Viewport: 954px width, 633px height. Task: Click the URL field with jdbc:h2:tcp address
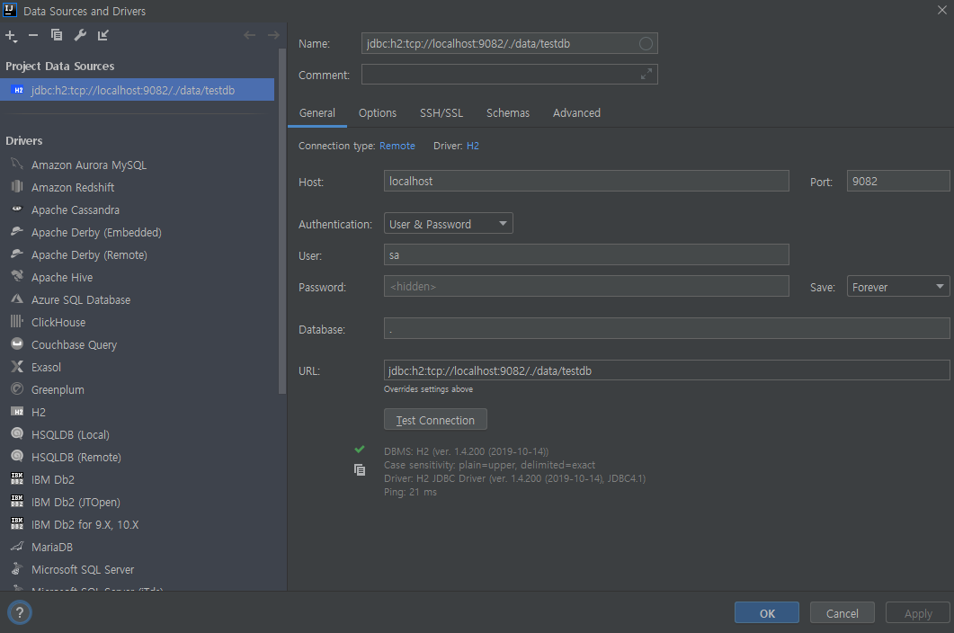666,370
